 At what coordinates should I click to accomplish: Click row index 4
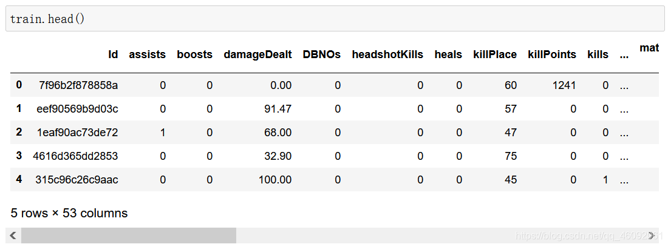[19, 180]
